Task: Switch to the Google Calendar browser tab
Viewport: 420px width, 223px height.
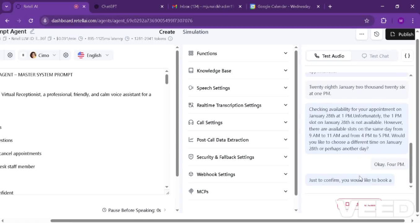Action: pos(284,6)
